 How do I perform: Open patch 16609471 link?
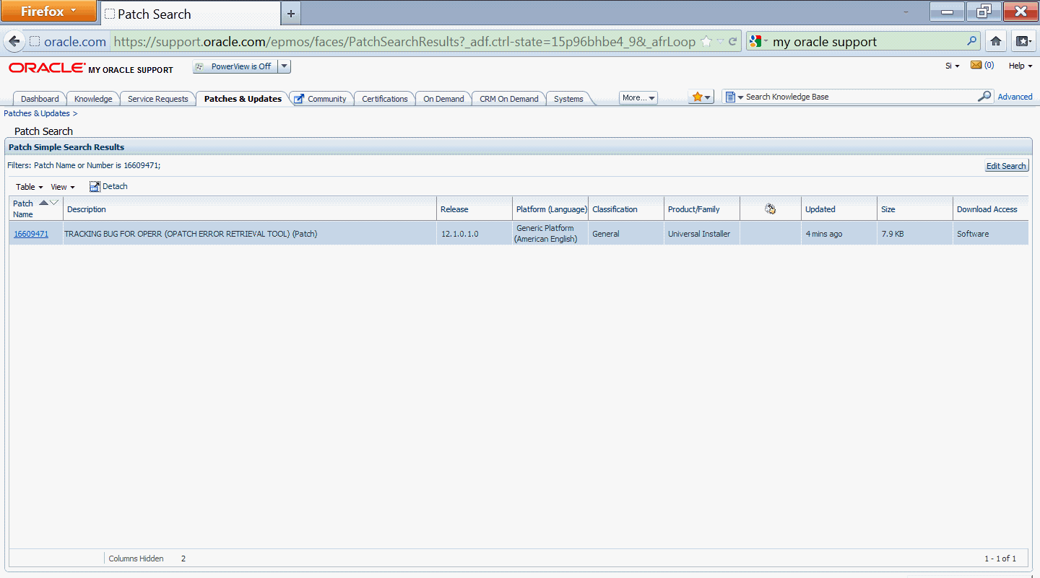pyautogui.click(x=31, y=234)
